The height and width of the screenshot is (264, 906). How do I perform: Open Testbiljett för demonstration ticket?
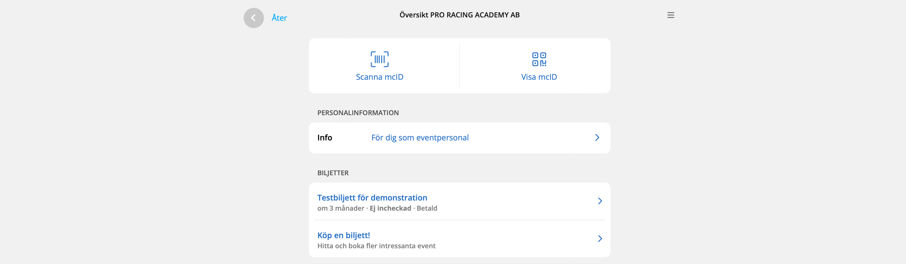tap(372, 198)
